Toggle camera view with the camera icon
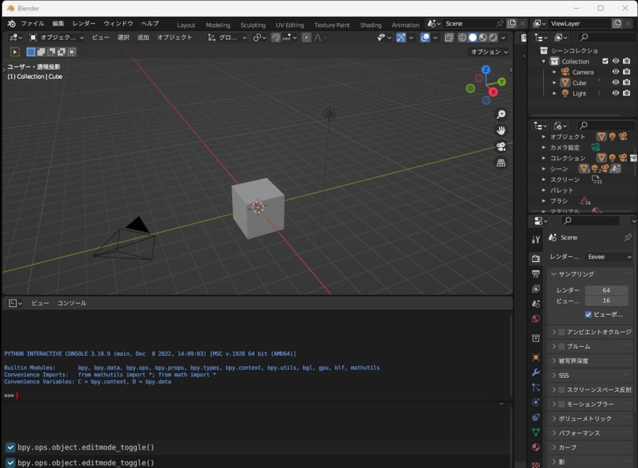 (501, 146)
